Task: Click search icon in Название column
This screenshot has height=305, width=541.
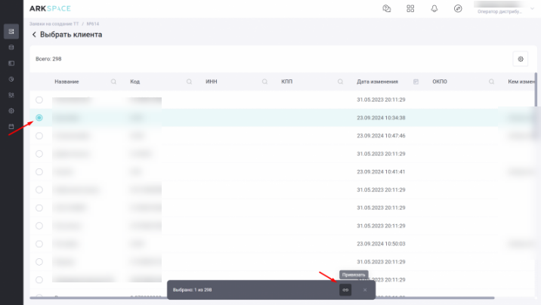Action: pyautogui.click(x=113, y=82)
